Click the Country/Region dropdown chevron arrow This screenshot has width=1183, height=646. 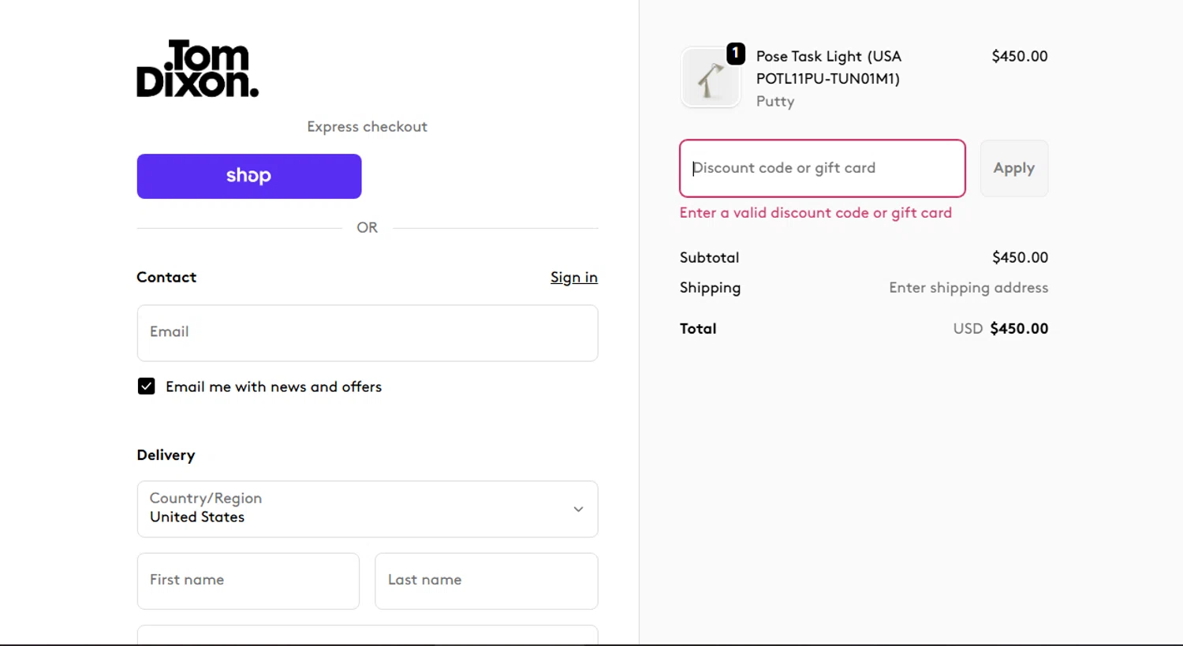click(x=578, y=510)
